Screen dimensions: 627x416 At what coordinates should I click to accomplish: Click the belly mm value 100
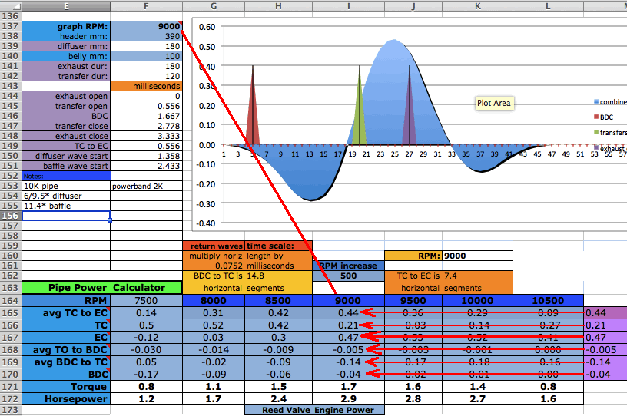[146, 57]
